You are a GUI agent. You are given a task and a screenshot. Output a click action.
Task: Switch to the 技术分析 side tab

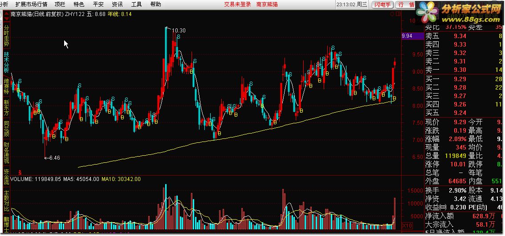pyautogui.click(x=6, y=63)
